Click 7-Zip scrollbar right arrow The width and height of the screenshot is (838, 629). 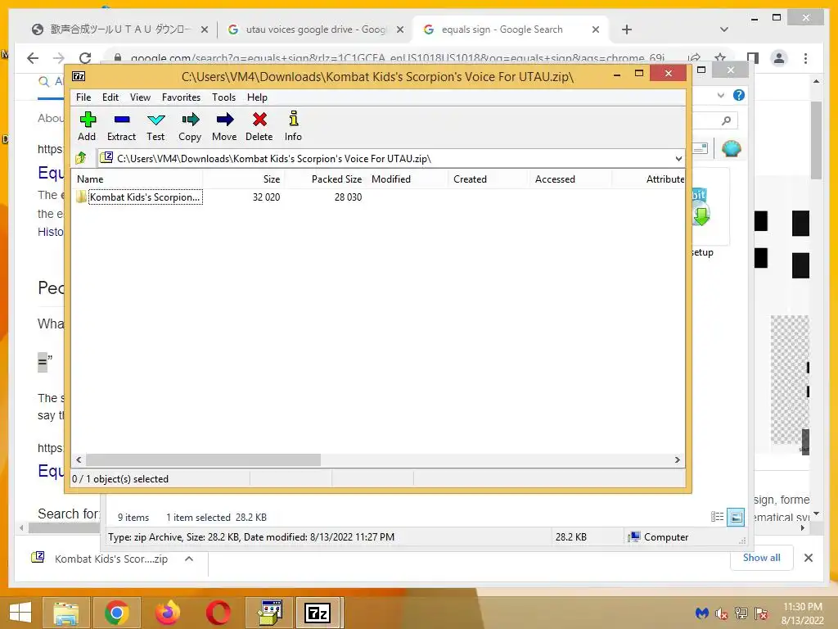[677, 460]
